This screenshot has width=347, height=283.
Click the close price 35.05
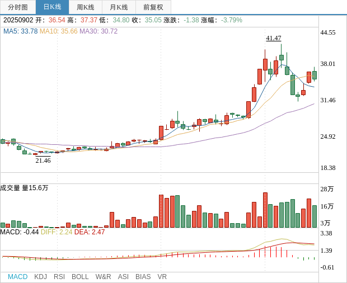click(x=153, y=20)
